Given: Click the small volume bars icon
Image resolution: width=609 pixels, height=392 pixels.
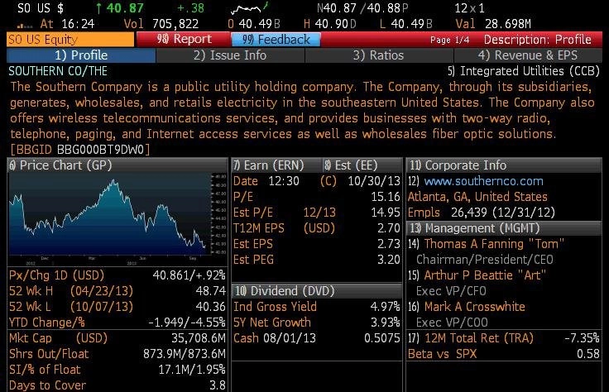Looking at the screenshot, I should pyautogui.click(x=25, y=26).
